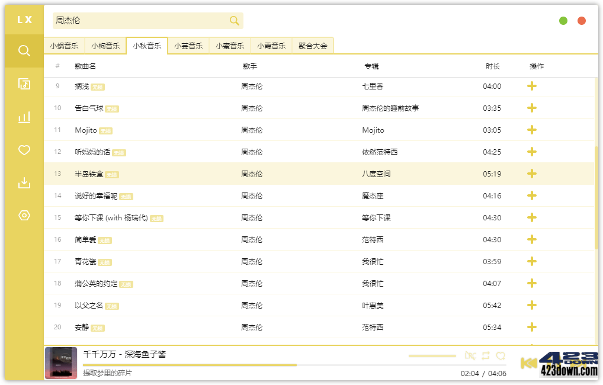Add 以父之名 with its plus button
The height and width of the screenshot is (385, 603).
tap(531, 305)
